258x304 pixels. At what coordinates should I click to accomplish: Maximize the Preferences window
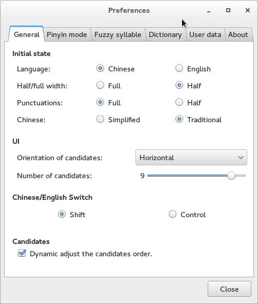(228, 10)
